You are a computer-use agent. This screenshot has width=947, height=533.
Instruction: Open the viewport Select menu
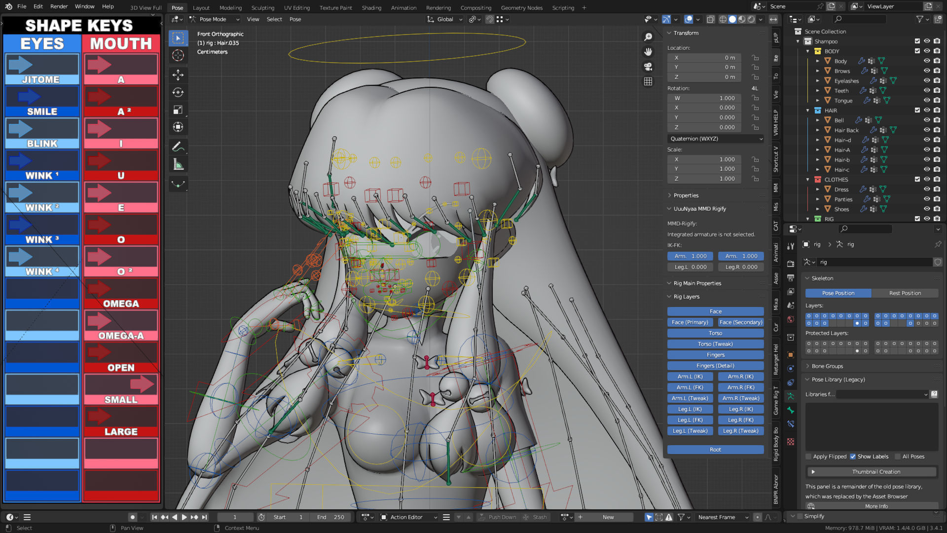point(274,19)
